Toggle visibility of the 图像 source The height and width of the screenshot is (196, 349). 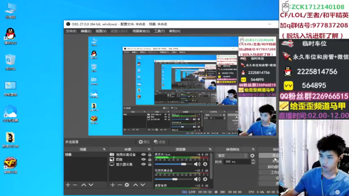143,160
